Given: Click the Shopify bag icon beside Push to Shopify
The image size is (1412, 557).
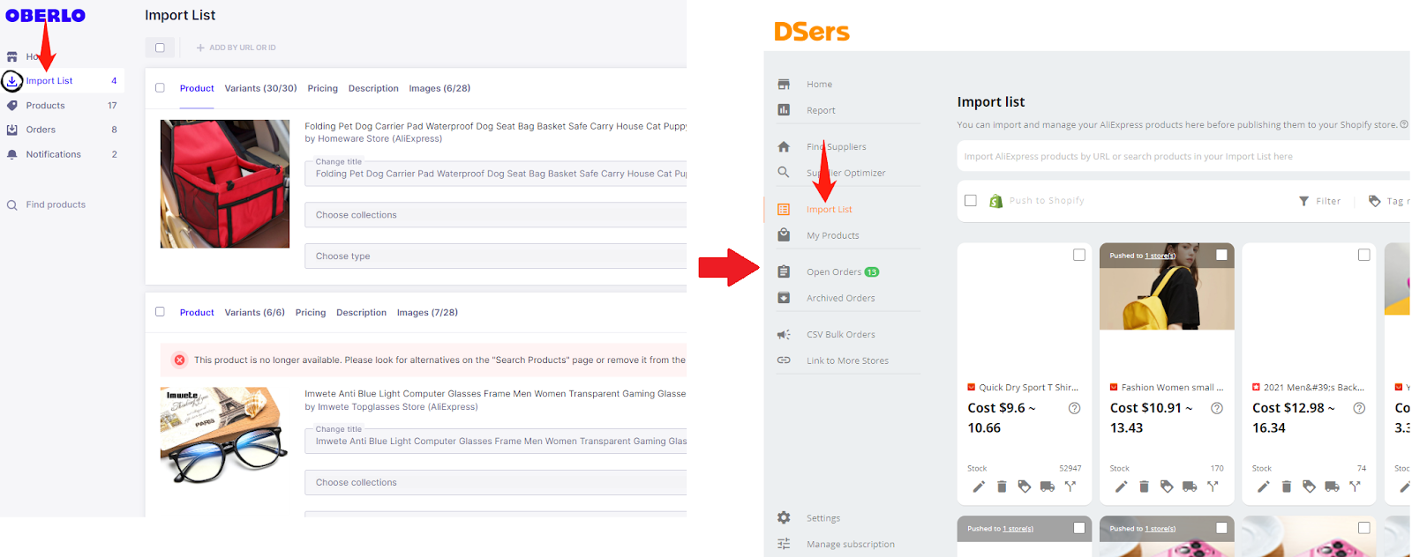Looking at the screenshot, I should click(995, 201).
